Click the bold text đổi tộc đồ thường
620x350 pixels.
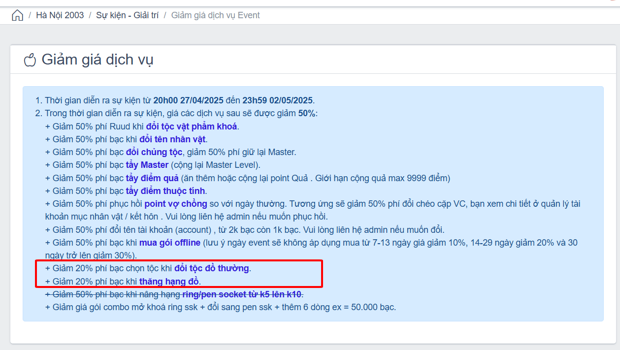click(x=212, y=269)
